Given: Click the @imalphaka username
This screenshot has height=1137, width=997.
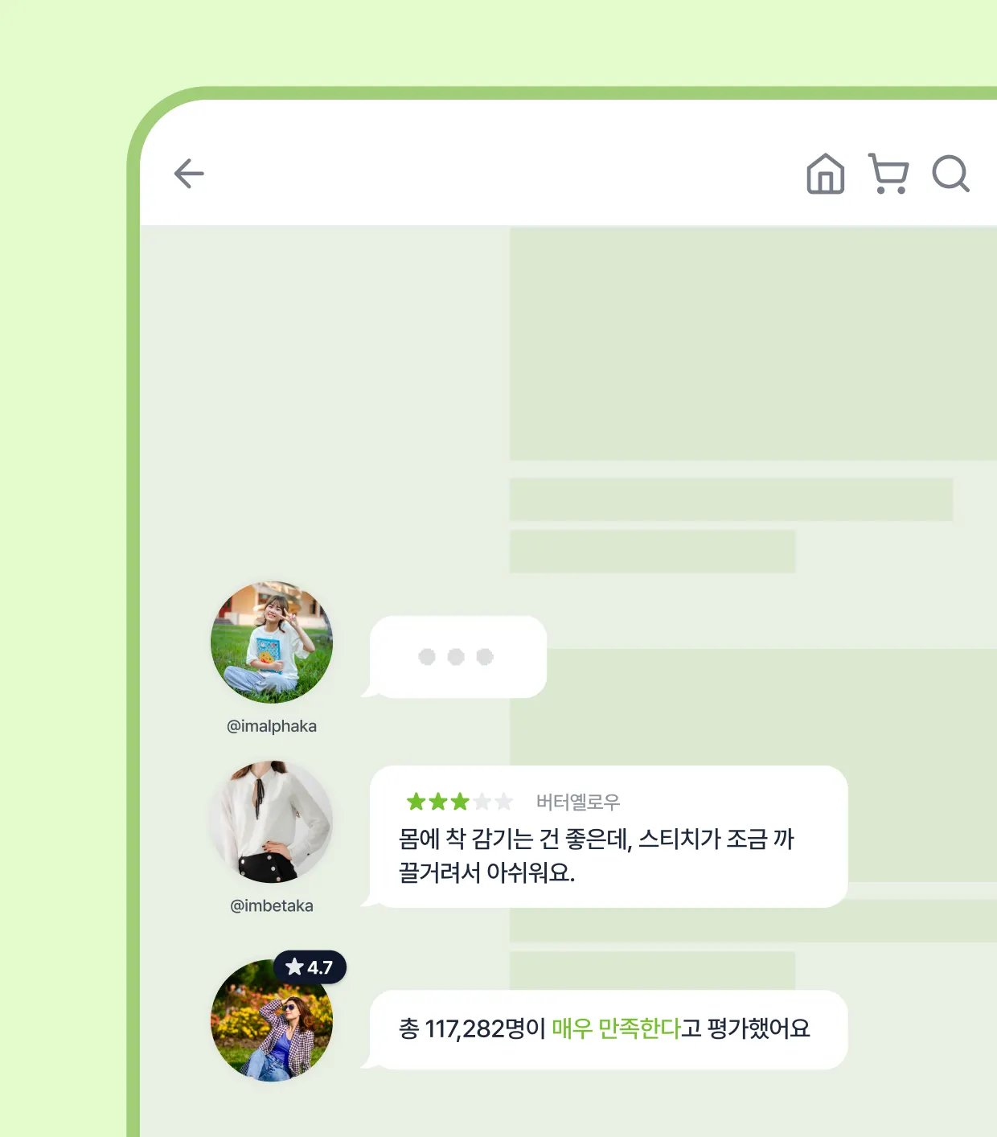Looking at the screenshot, I should click(x=272, y=726).
